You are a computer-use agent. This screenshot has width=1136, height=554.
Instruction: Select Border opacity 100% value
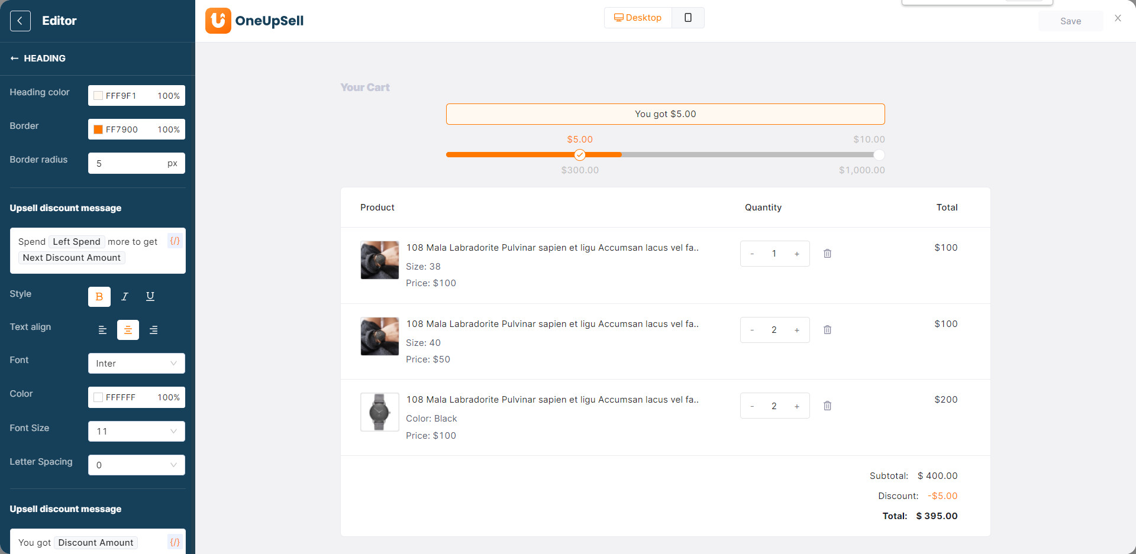click(169, 129)
